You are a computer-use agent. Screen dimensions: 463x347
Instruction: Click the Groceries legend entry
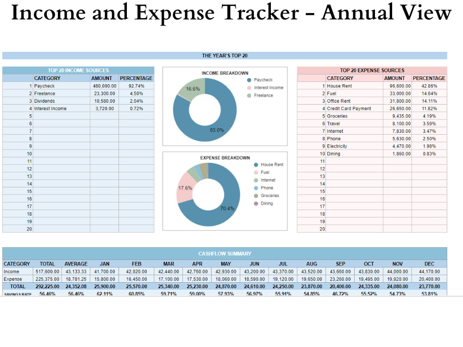[x=266, y=196]
